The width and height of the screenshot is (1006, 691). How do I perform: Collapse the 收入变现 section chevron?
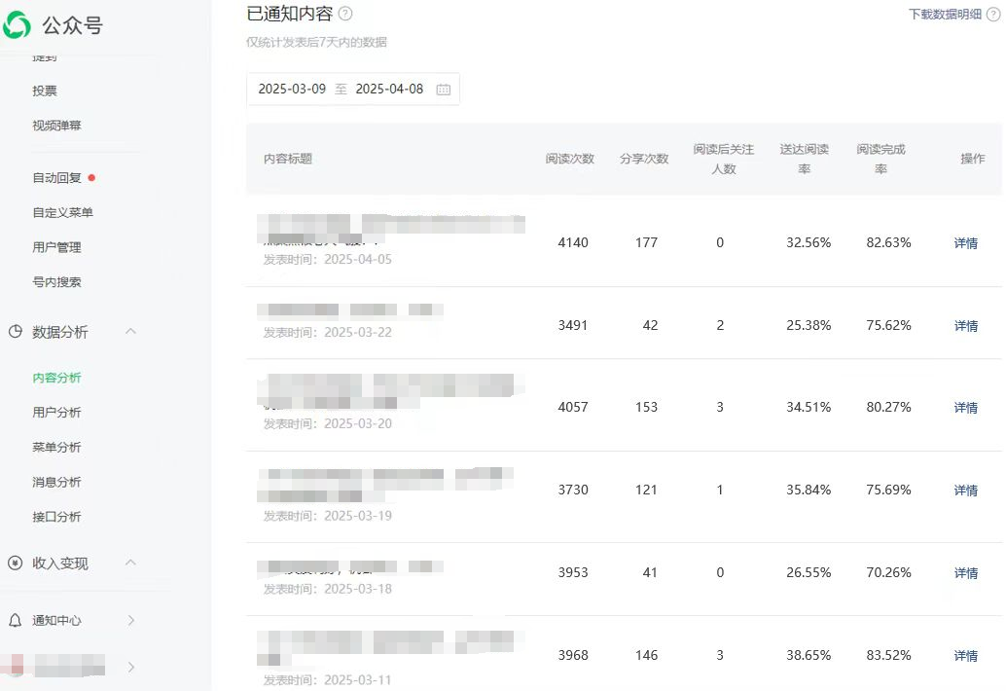tap(131, 563)
